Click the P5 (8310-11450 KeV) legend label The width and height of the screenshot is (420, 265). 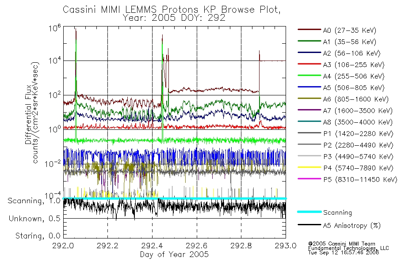[360, 180]
